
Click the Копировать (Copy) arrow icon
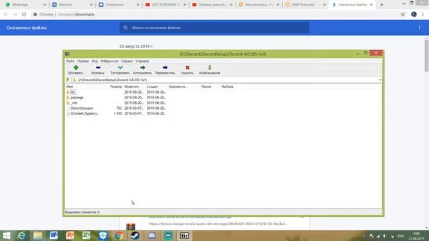143,68
